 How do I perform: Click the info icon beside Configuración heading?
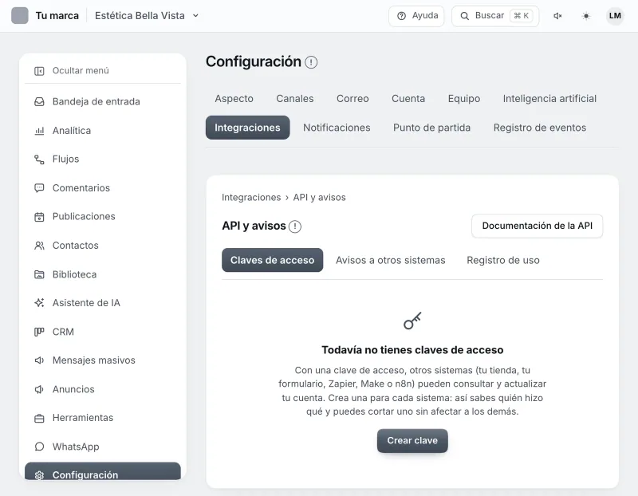coord(311,62)
